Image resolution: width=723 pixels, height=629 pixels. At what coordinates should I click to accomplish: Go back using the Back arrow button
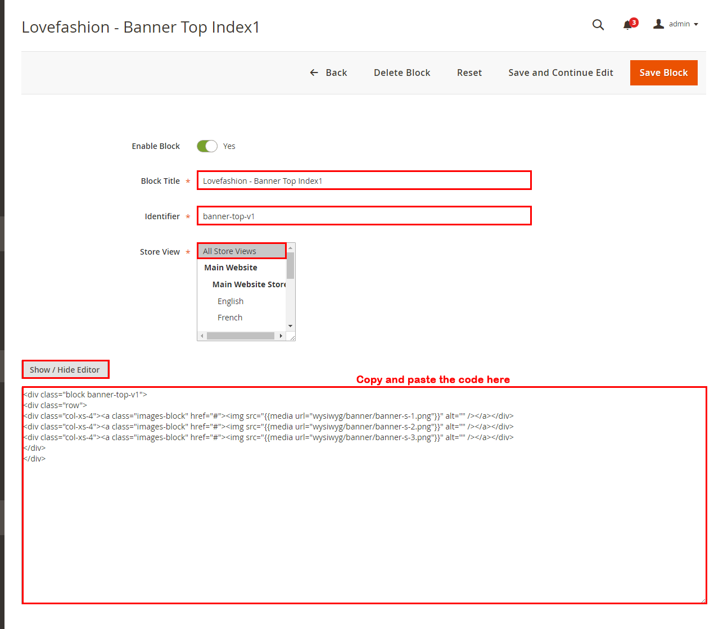click(328, 73)
